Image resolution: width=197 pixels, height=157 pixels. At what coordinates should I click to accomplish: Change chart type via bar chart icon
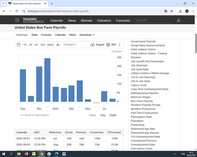pyautogui.click(x=58, y=45)
